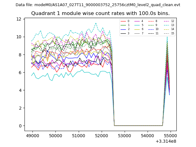Click the green dashed legend line for module 9
This screenshot has width=196, height=147.
[152, 25]
